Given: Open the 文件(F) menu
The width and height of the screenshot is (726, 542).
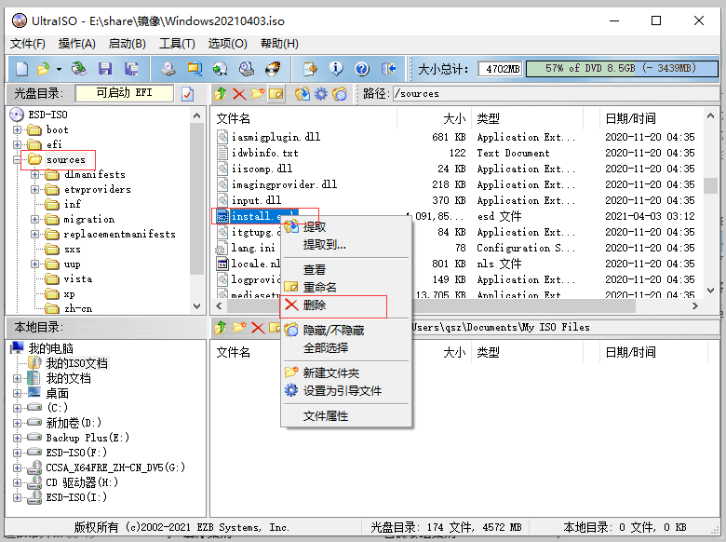Looking at the screenshot, I should point(28,44).
